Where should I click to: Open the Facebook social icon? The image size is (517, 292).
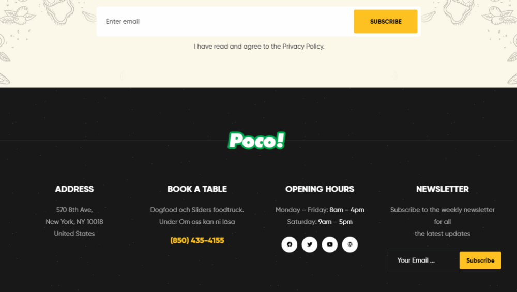(290, 244)
